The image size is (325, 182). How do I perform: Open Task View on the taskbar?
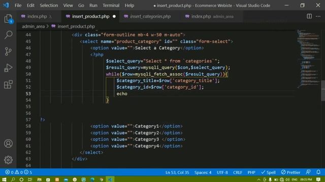[30, 179]
